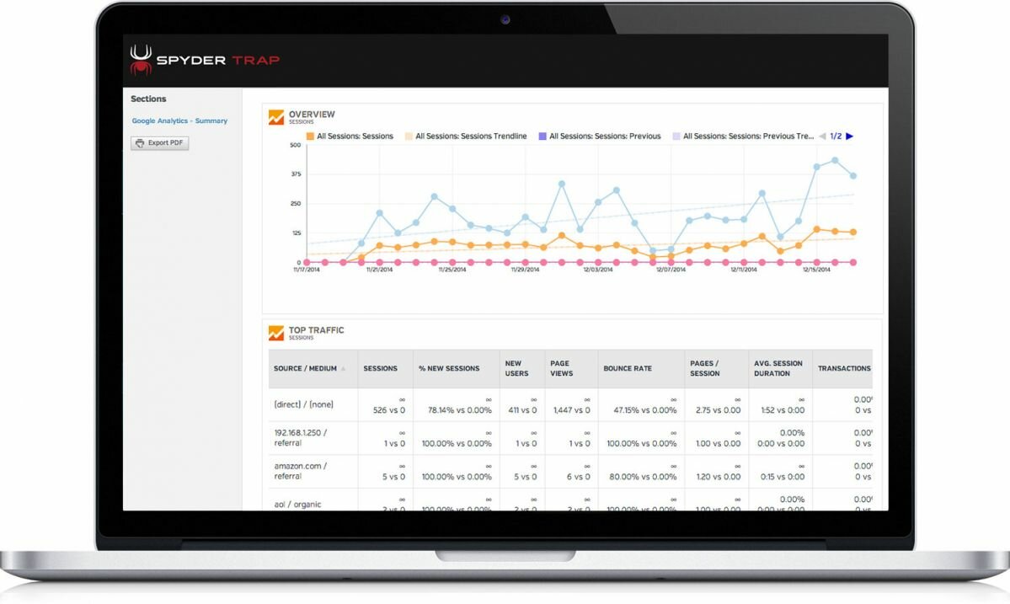
Task: Select the Avg. Session Duration header
Action: (780, 368)
